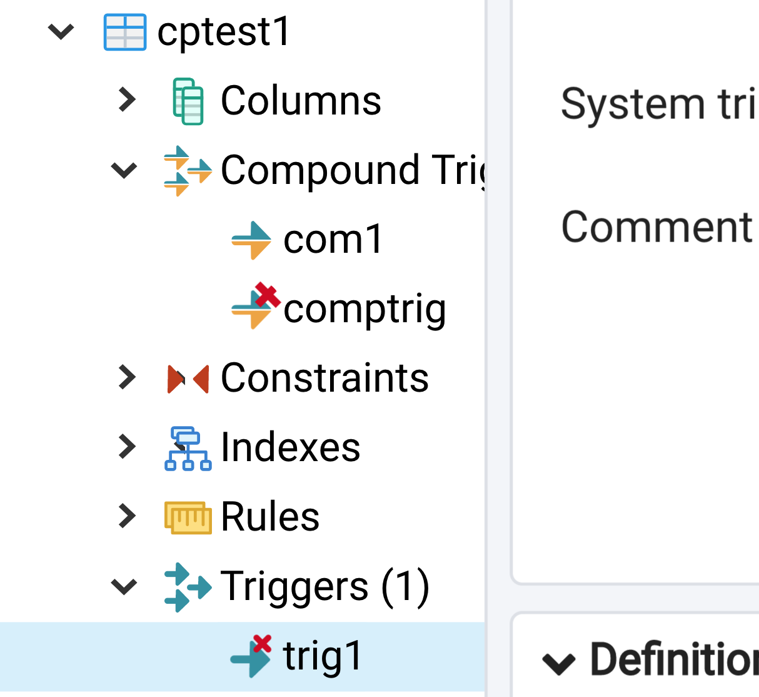Click the Indexes node icon
This screenshot has width=759, height=697.
[x=188, y=448]
